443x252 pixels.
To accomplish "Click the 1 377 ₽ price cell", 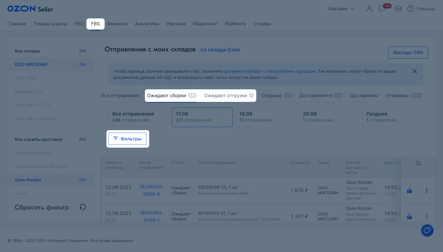I will click(299, 216).
